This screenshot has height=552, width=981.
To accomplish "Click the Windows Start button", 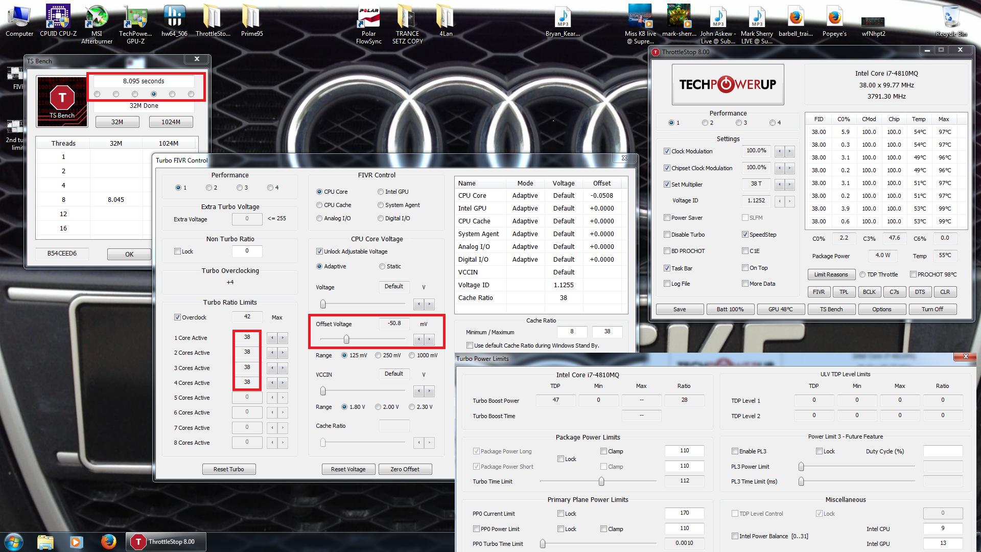I will [14, 541].
